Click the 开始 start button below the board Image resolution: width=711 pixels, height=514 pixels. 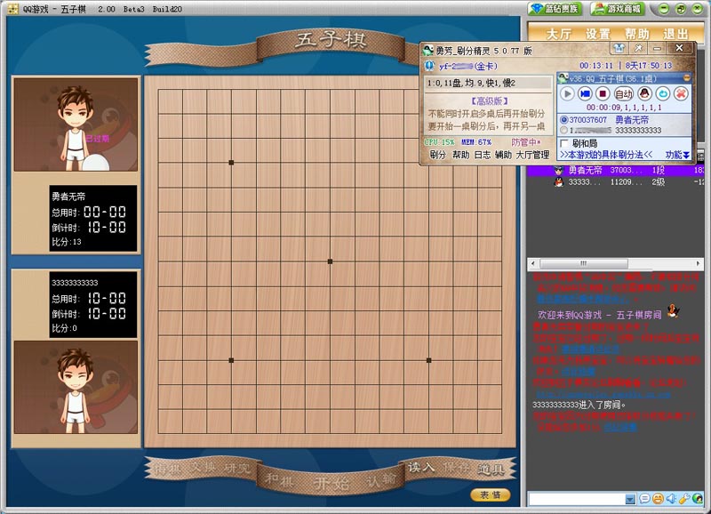click(331, 482)
